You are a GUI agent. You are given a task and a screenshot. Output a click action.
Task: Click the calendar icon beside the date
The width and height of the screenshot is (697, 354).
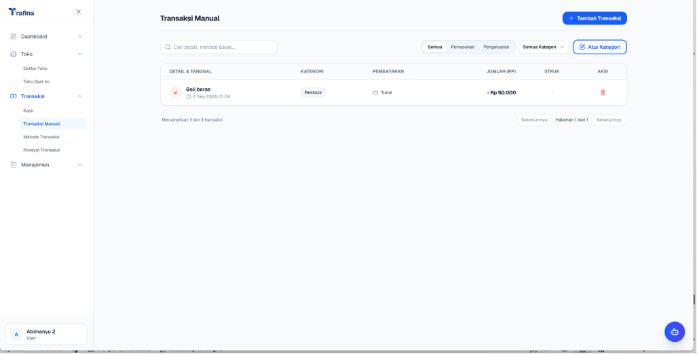pos(189,96)
